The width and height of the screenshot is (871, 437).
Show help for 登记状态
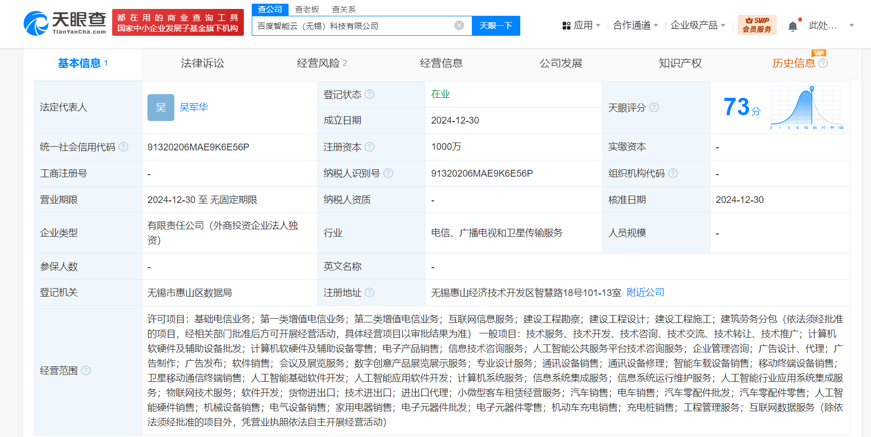point(370,94)
